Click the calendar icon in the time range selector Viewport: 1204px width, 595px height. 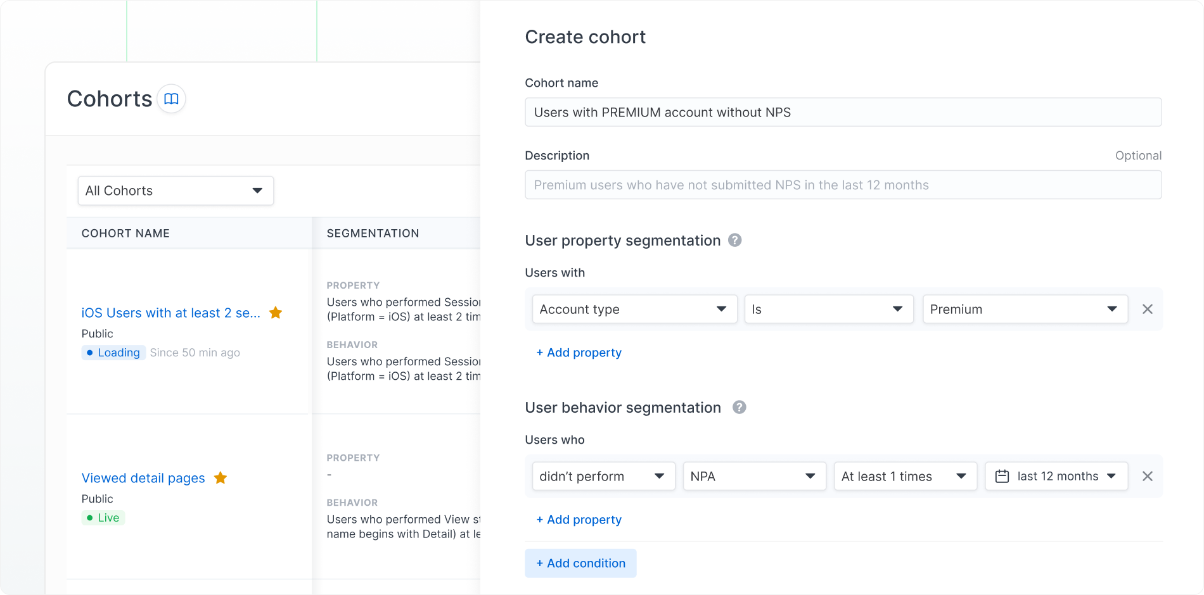point(1002,476)
